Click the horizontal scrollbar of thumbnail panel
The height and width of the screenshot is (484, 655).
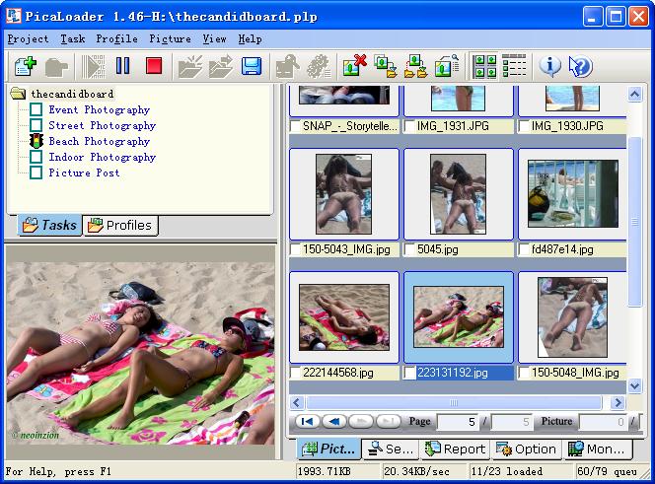(454, 403)
